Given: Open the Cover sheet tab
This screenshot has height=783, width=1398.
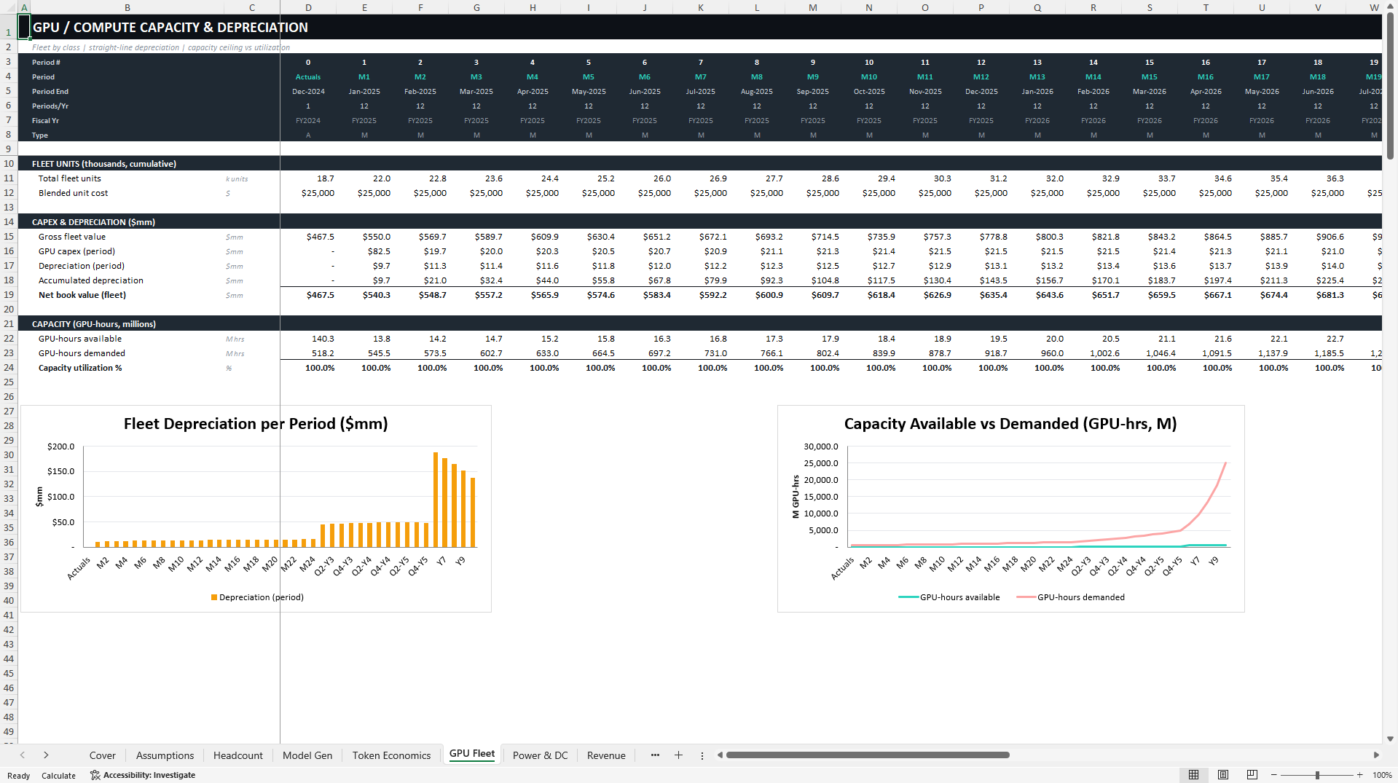Looking at the screenshot, I should [x=103, y=755].
